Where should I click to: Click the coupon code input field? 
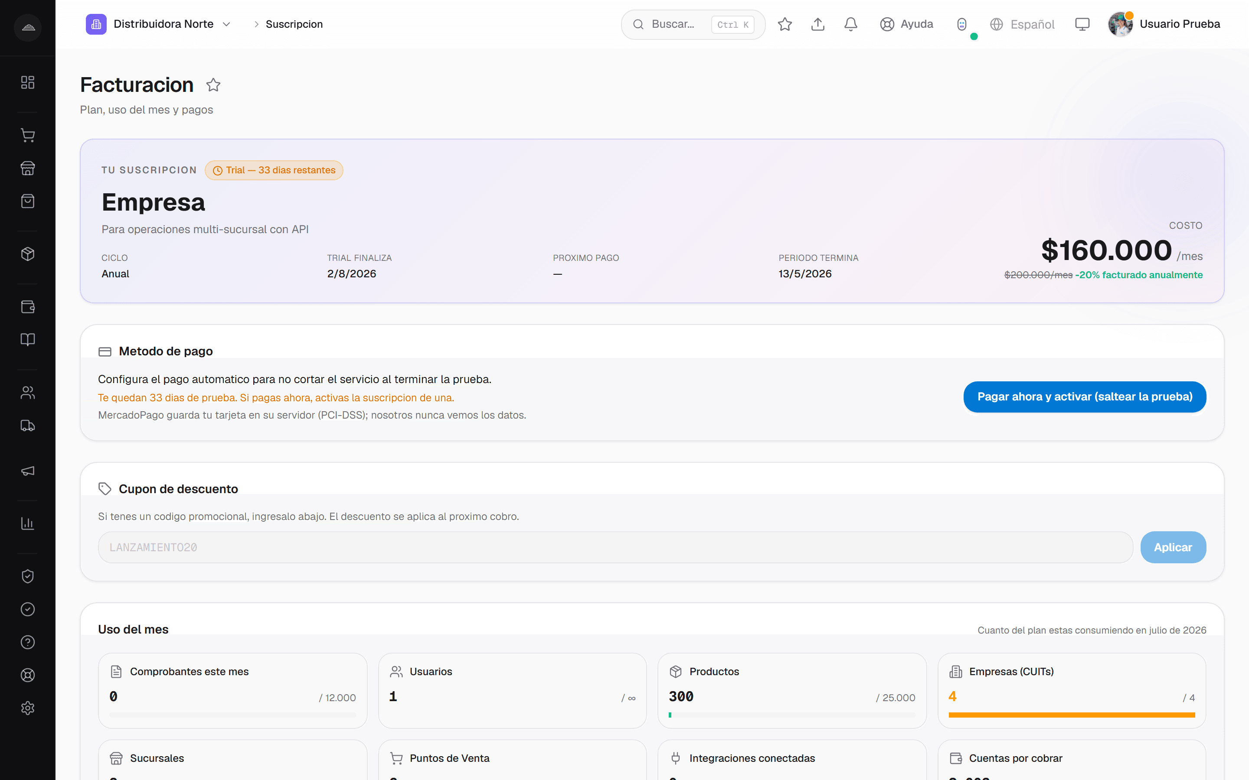tap(615, 547)
